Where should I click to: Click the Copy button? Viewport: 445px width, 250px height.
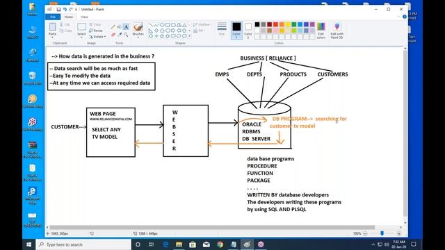(65, 31)
